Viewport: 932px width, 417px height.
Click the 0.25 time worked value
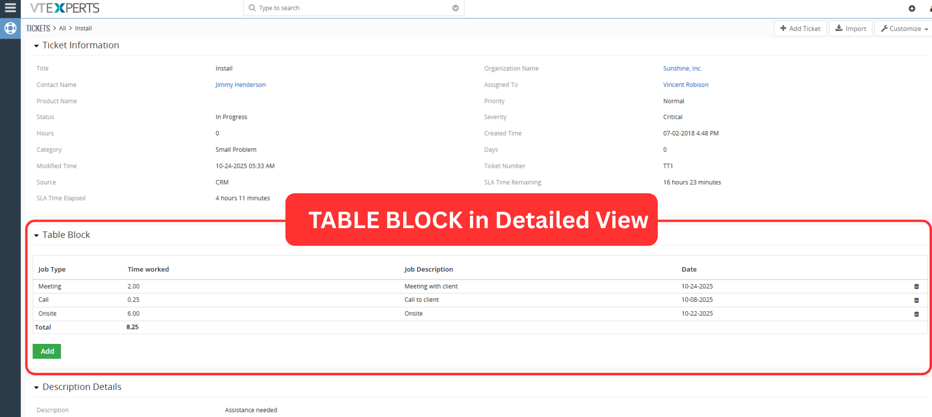[x=133, y=300]
